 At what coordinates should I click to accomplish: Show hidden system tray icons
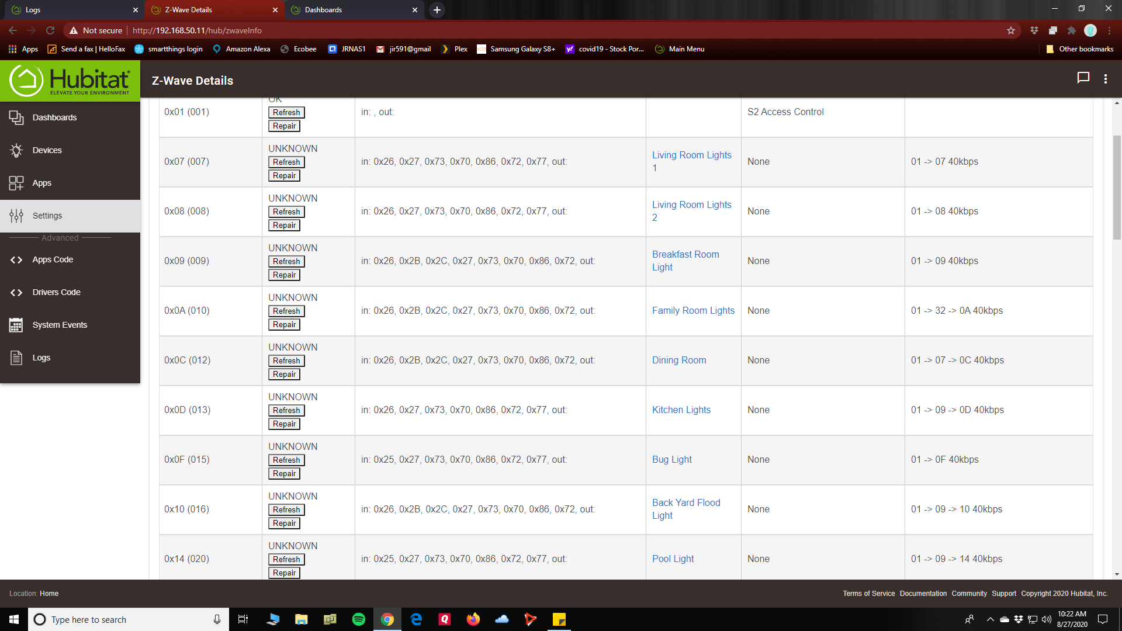(990, 619)
